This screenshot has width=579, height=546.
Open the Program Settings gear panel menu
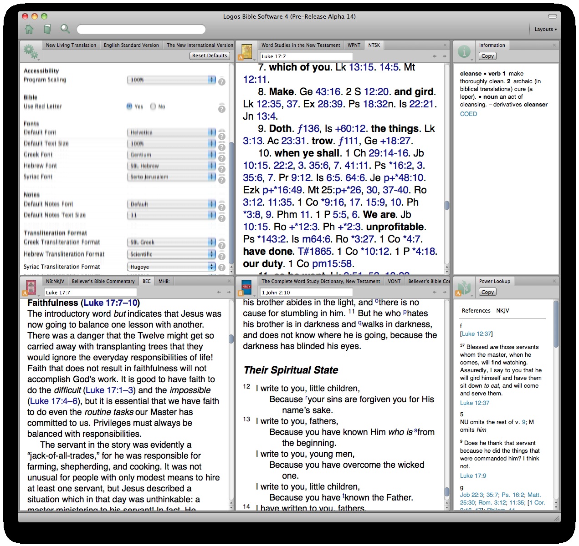[31, 51]
